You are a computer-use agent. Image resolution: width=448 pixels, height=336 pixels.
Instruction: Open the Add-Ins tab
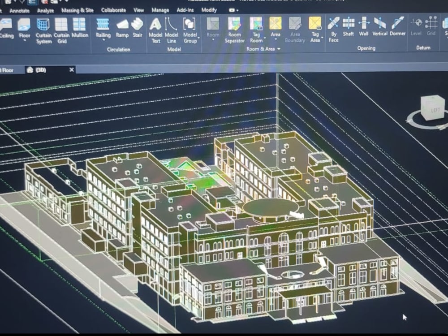[185, 10]
